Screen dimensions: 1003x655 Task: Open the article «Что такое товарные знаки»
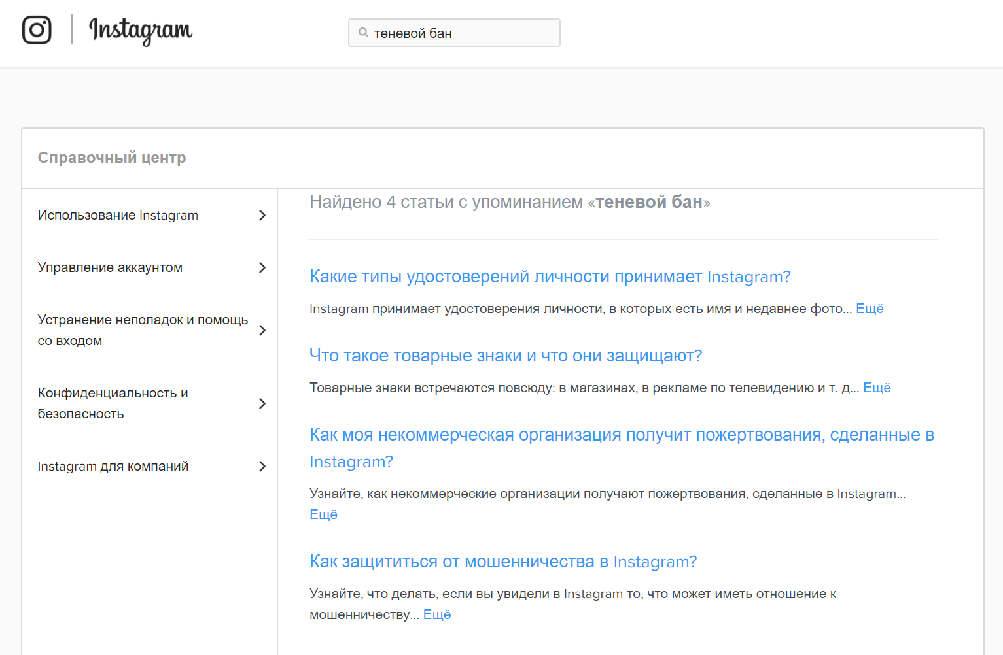pyautogui.click(x=506, y=356)
